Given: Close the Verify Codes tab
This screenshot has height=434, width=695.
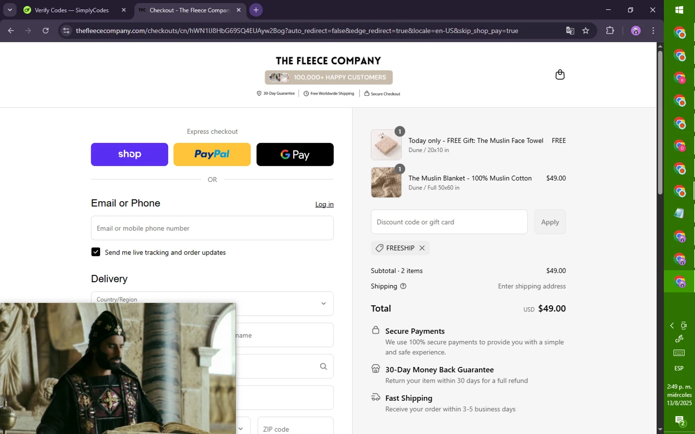Looking at the screenshot, I should pos(124,10).
